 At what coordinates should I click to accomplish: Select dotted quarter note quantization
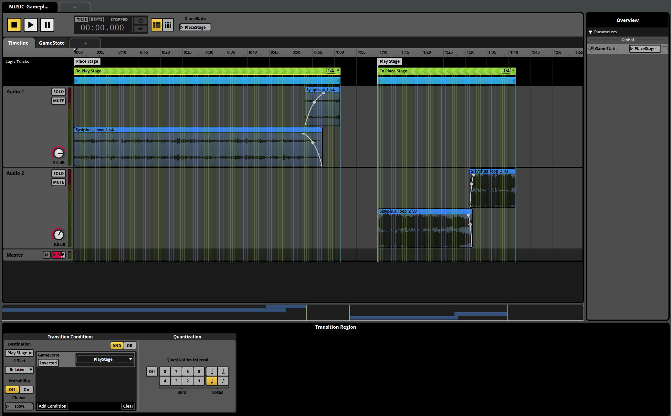[223, 371]
